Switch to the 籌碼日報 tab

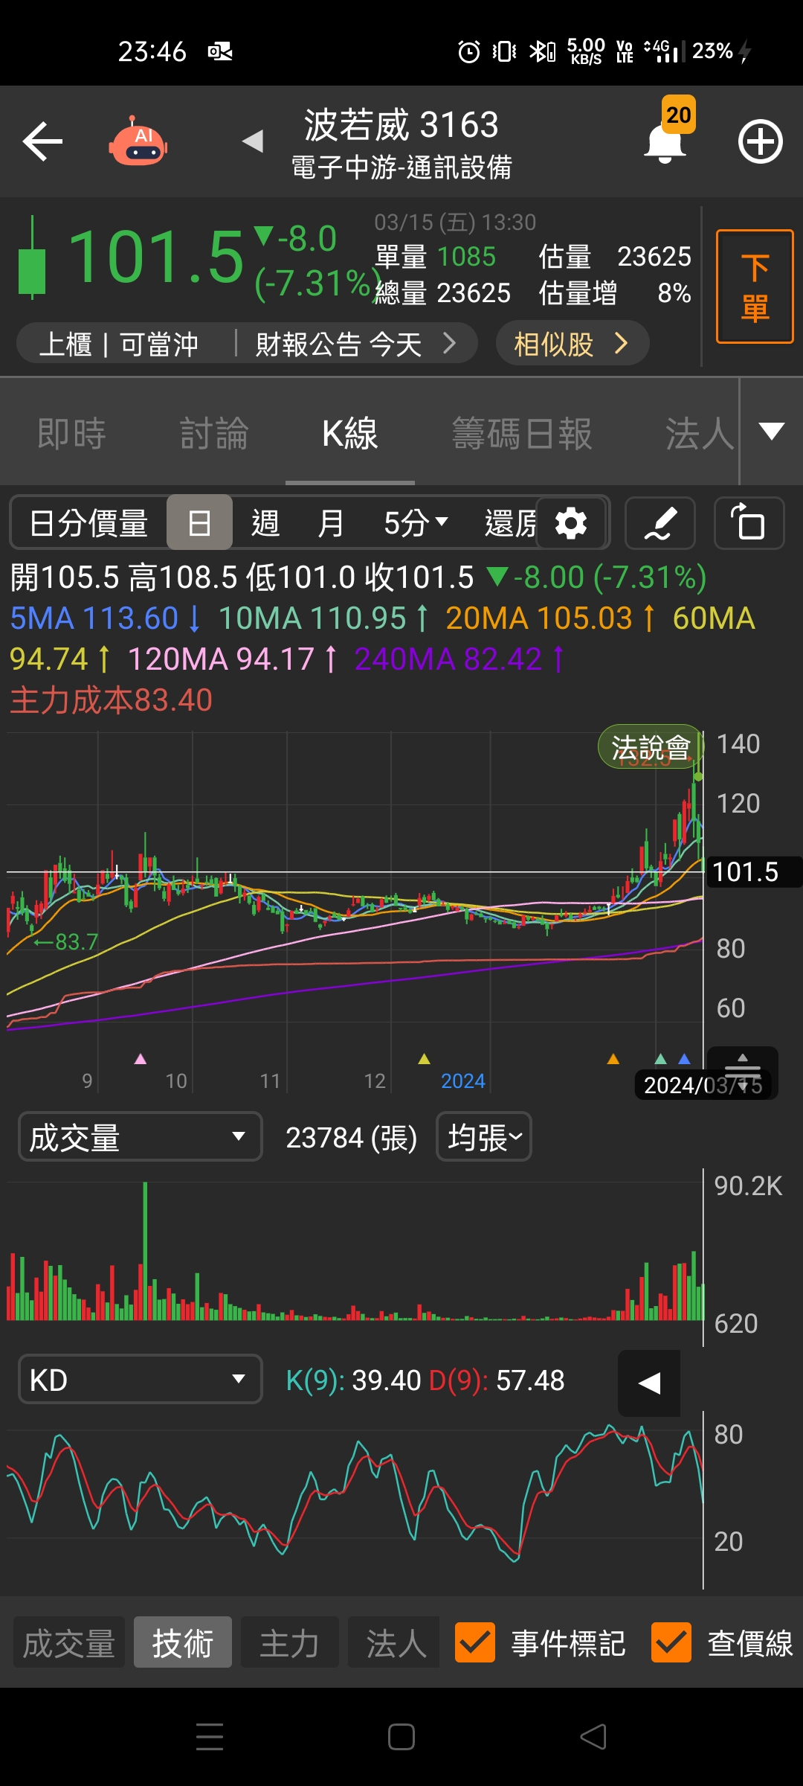tap(522, 433)
